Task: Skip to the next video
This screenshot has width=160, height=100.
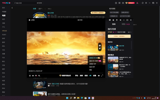Action: [x=33, y=75]
